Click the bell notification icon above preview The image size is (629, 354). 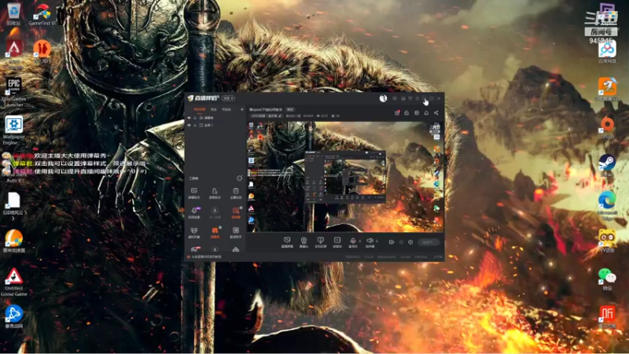click(x=426, y=112)
